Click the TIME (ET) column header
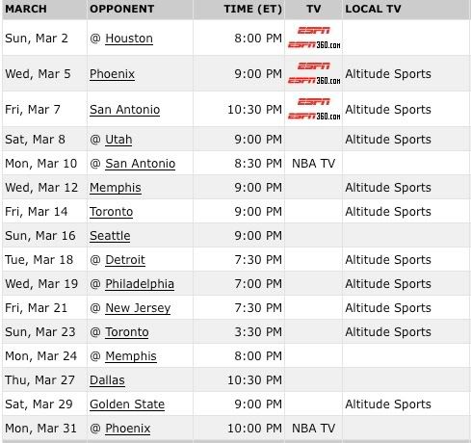This screenshot has width=471, height=443. point(253,9)
